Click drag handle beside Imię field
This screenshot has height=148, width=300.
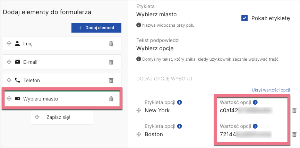9,44
